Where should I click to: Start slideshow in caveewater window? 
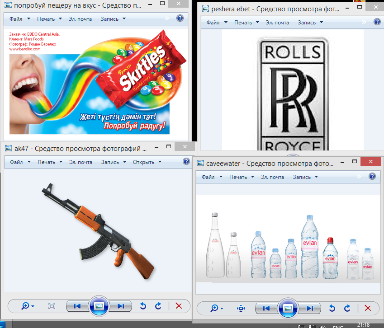click(x=288, y=308)
